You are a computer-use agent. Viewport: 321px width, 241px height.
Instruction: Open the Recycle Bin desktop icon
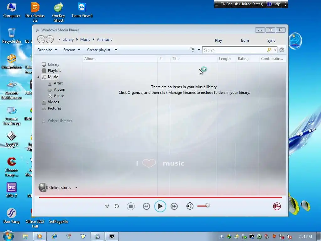12,36
